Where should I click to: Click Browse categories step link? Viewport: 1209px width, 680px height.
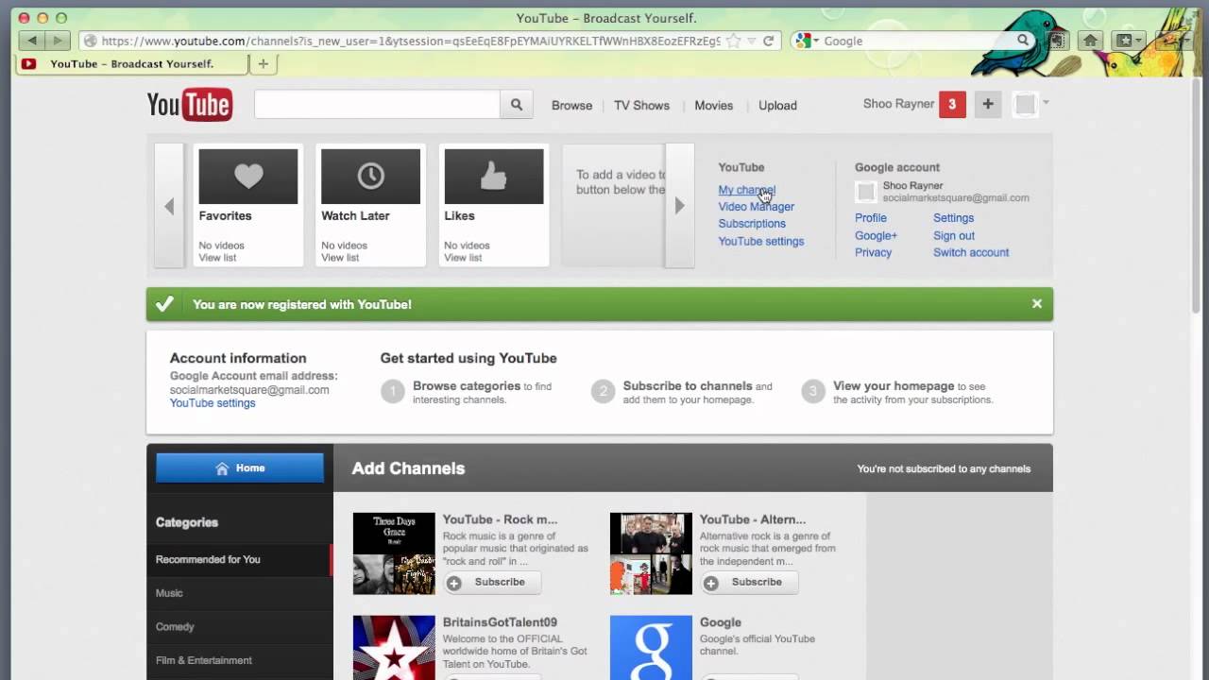[x=467, y=386]
